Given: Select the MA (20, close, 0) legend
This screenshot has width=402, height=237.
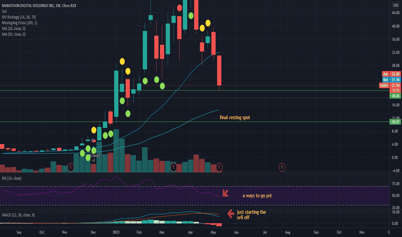Looking at the screenshot, I should click(x=14, y=28).
